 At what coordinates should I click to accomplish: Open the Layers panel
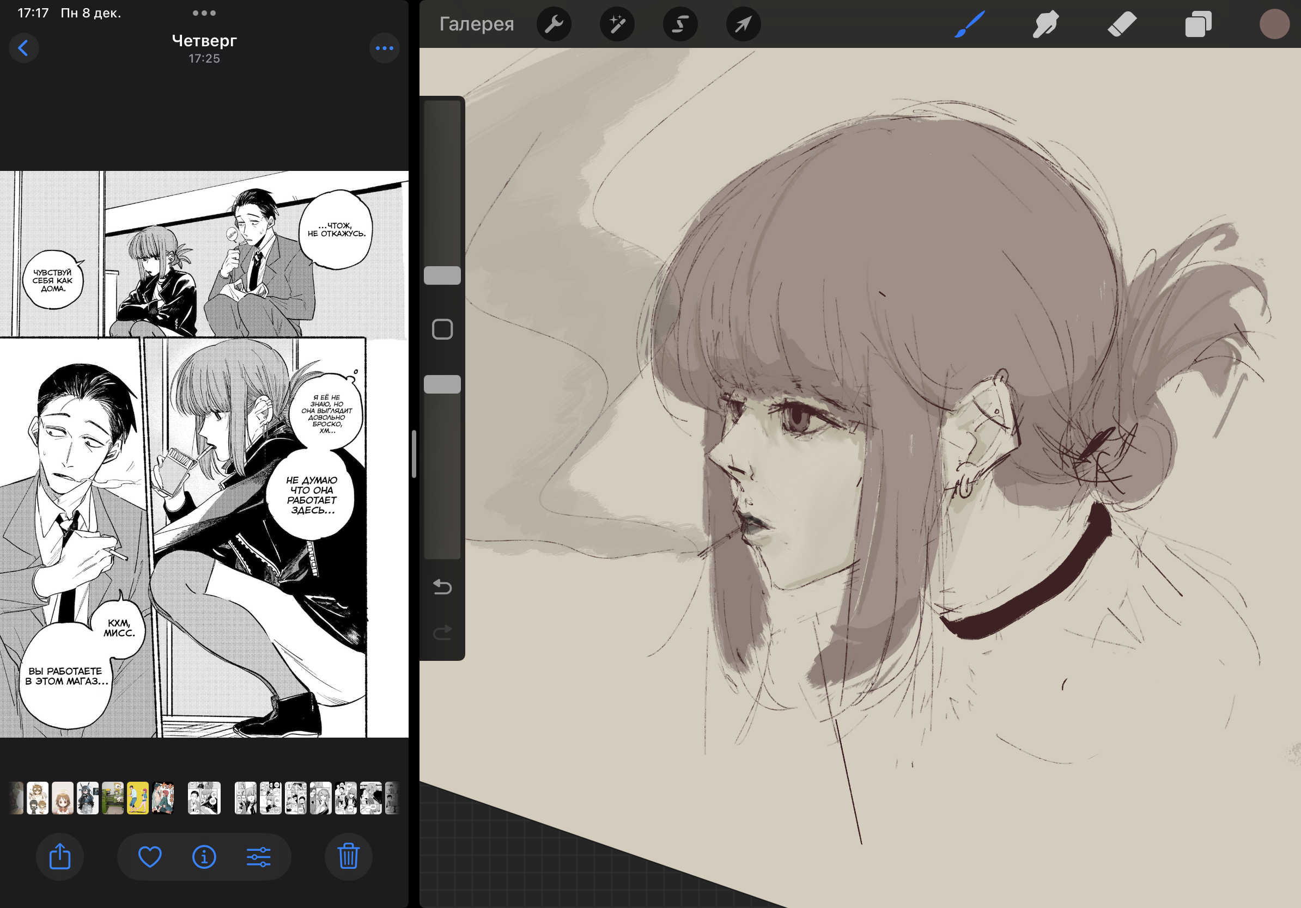pos(1198,24)
